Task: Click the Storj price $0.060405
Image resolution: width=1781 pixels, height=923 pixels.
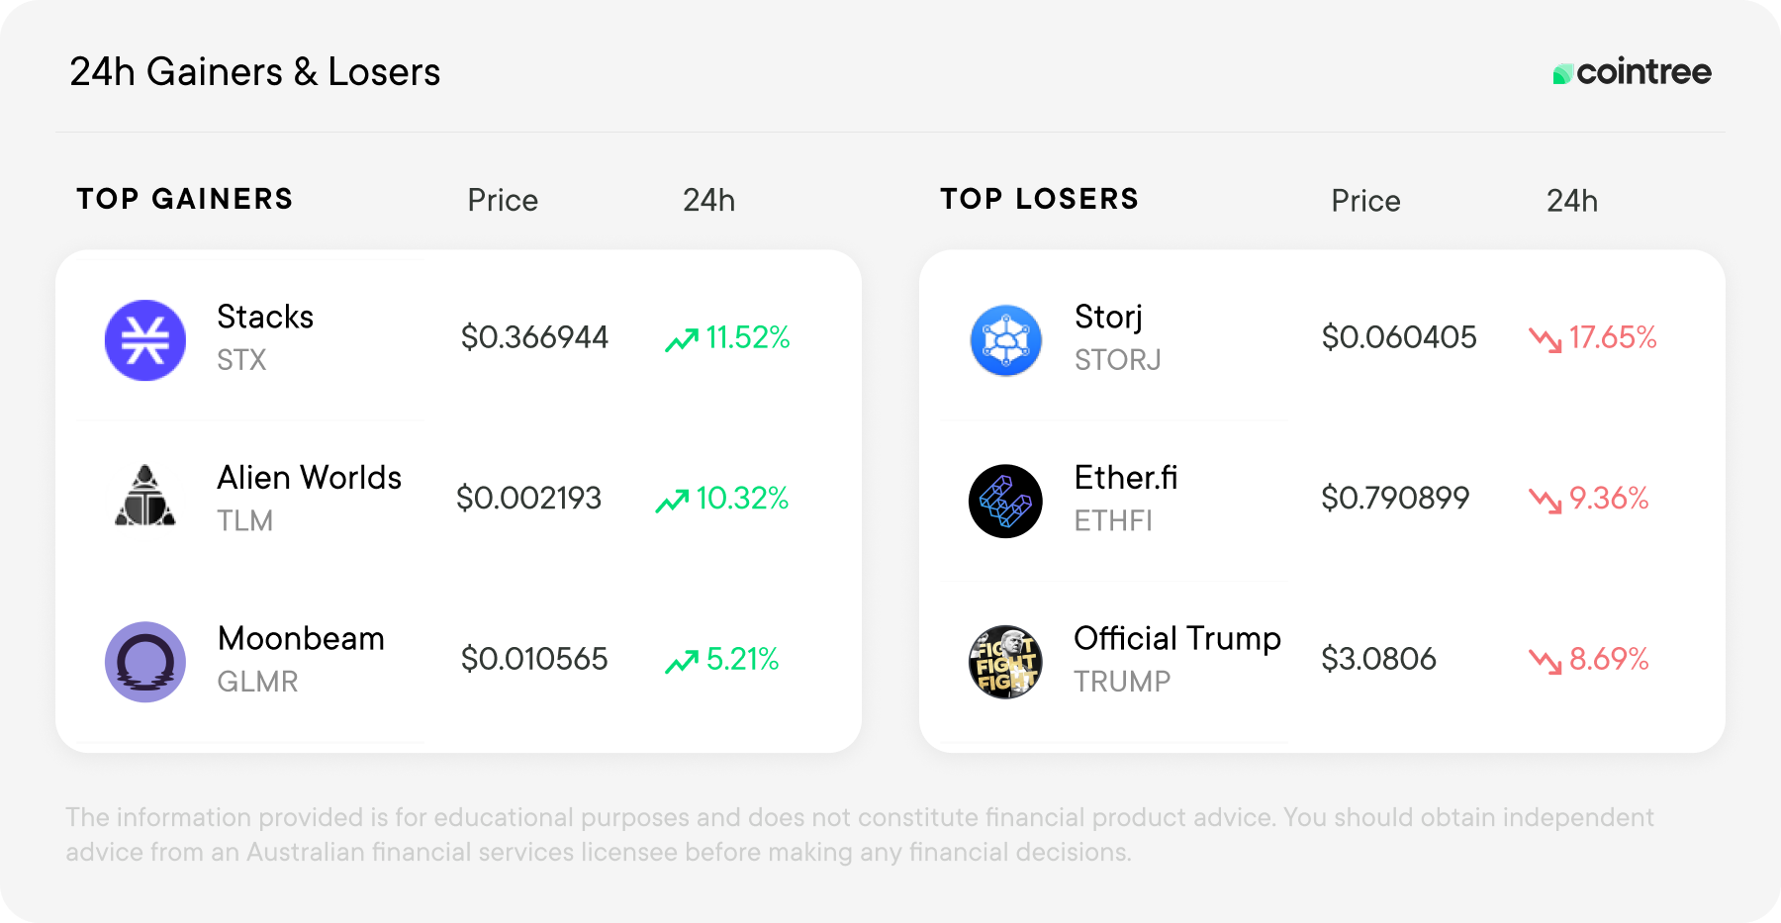Action: click(1399, 337)
